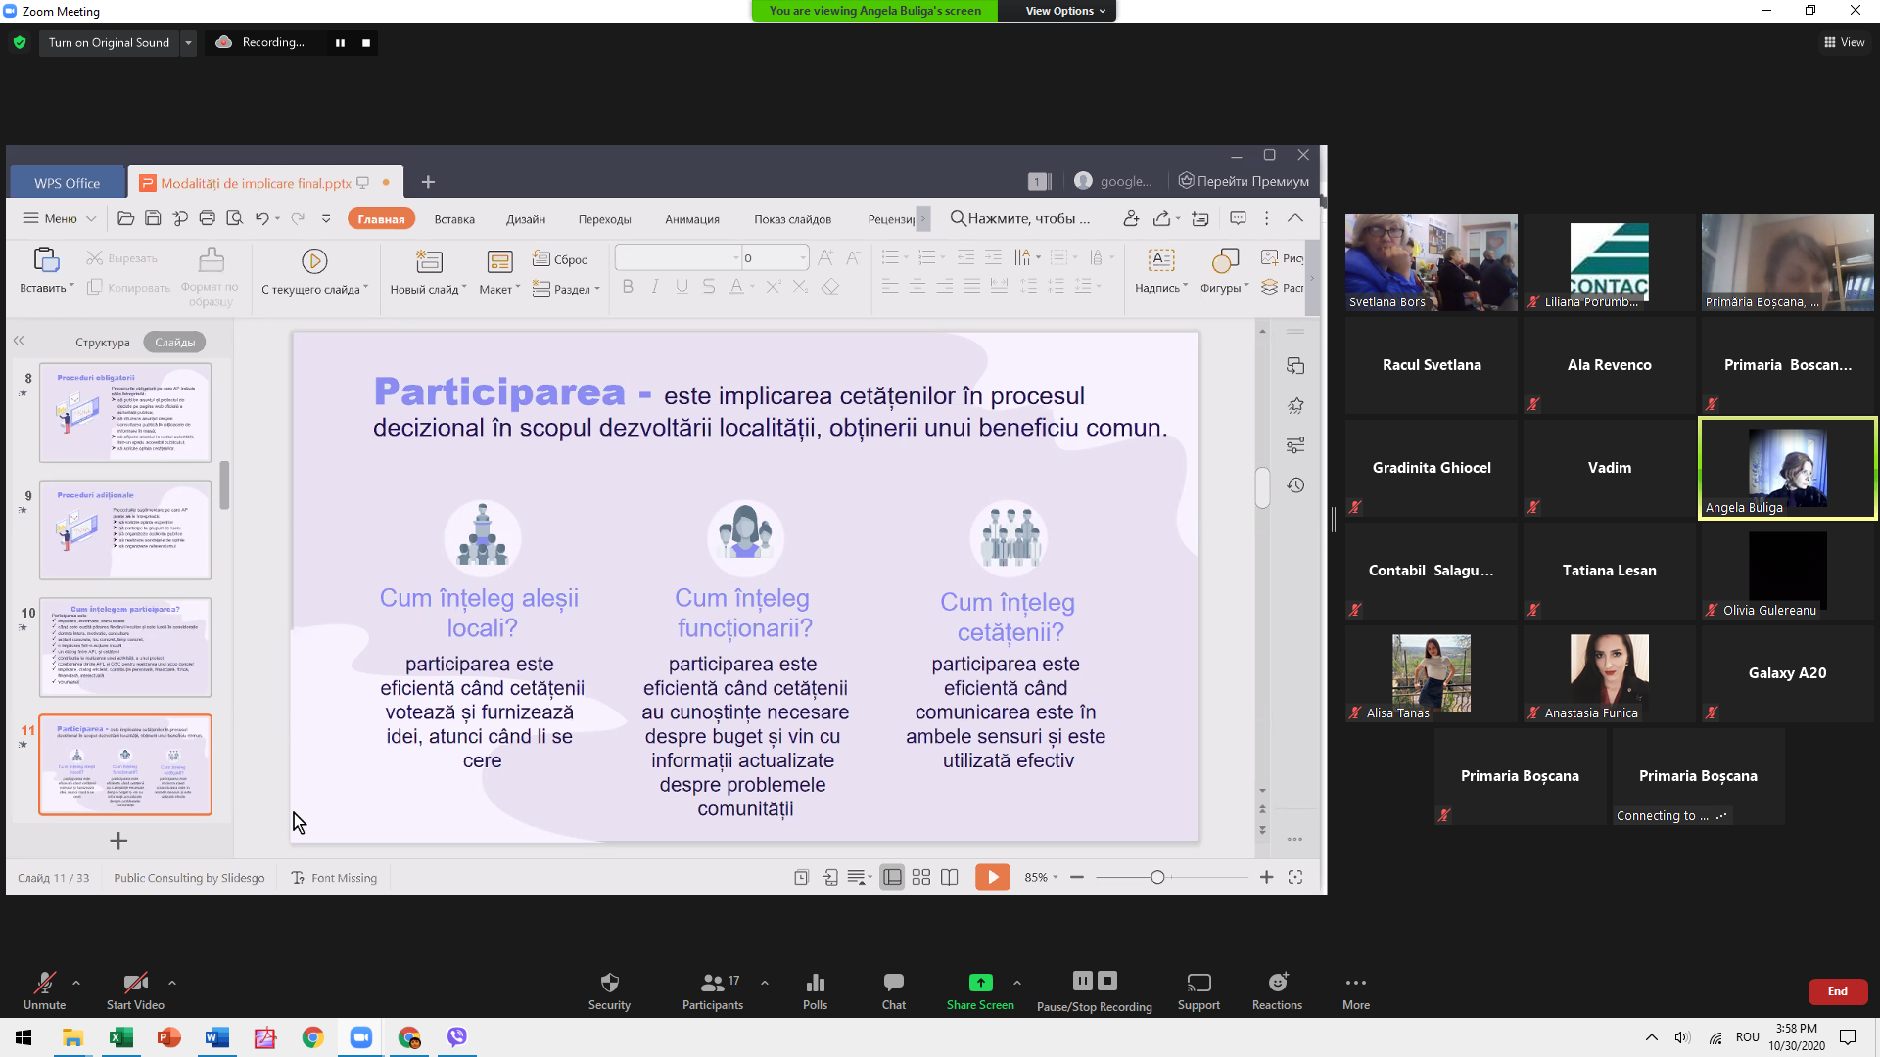Open the Вставка ribbon tab
Viewport: 1880px width, 1057px height.
(x=454, y=219)
